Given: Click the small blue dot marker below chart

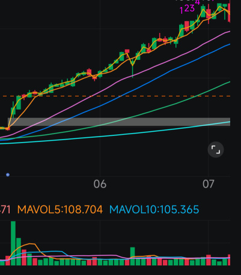Looking at the screenshot, I should point(8,175).
